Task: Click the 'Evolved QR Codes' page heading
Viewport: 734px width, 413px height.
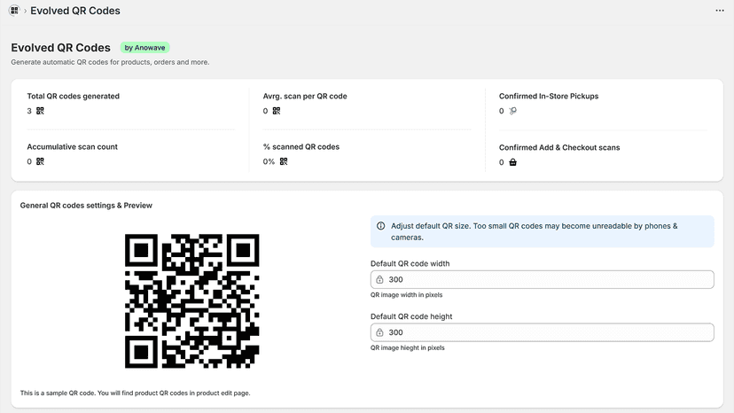Action: [x=61, y=48]
